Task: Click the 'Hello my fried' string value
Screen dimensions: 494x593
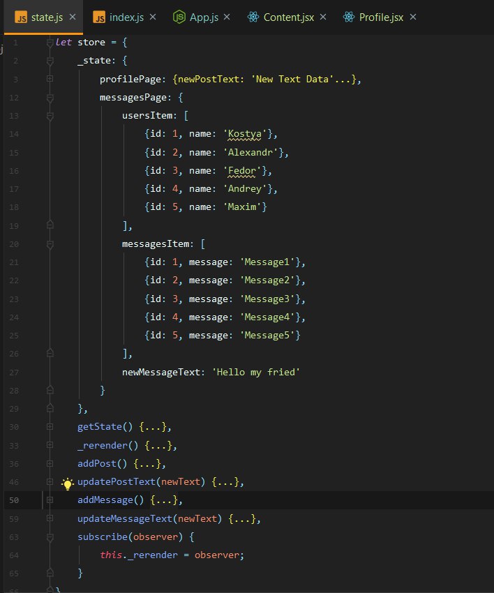Action: coord(256,372)
